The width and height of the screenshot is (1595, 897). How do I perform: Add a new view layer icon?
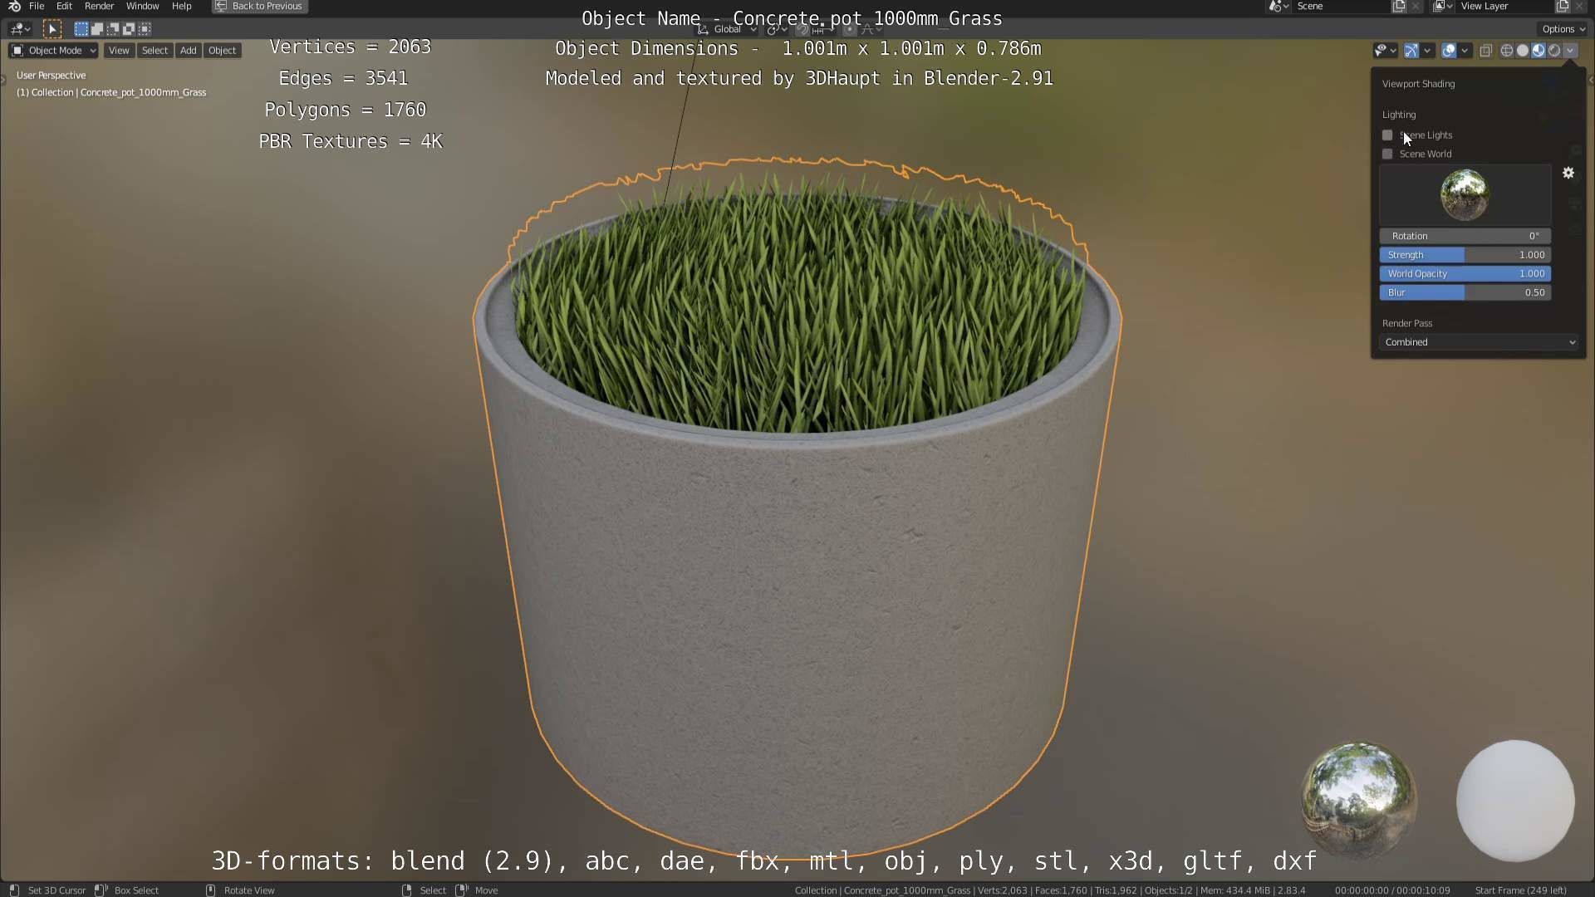coord(1563,6)
